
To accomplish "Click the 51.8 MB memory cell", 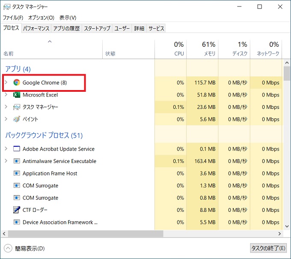I will click(202, 95).
